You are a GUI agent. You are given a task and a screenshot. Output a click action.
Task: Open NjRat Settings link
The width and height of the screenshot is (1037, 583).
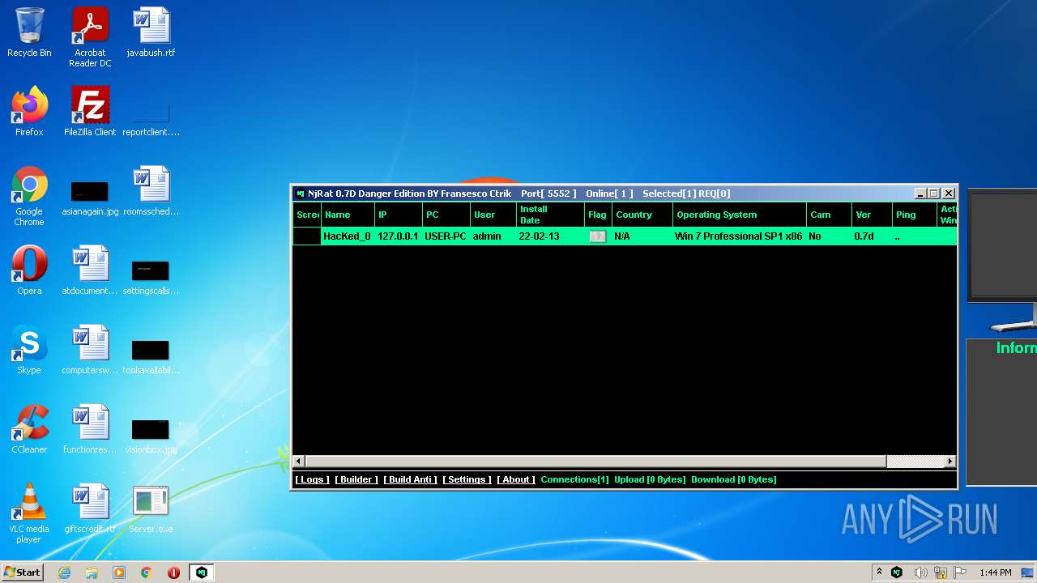coord(467,479)
